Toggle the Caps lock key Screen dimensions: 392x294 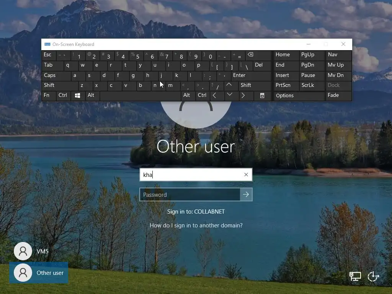tap(56, 75)
